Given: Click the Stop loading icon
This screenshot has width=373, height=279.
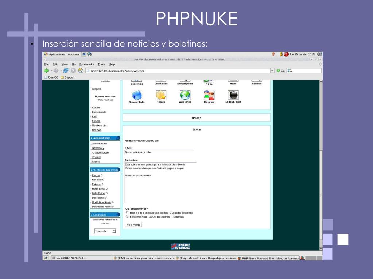Looking at the screenshot, I should (x=73, y=71).
